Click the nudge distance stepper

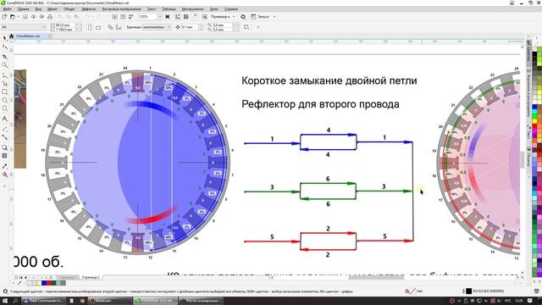click(201, 27)
